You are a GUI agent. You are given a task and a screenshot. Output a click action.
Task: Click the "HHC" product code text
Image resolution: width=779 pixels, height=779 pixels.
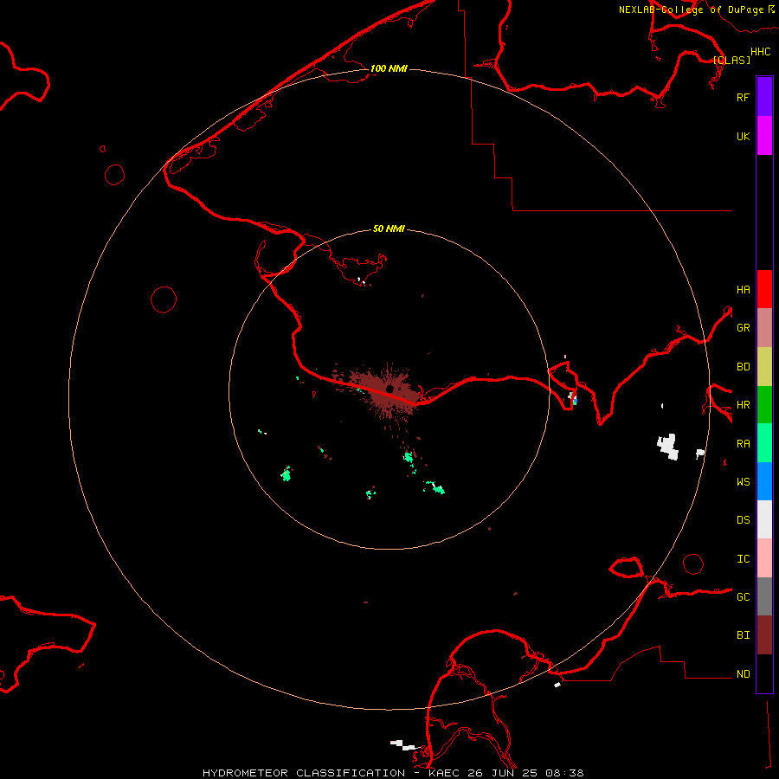click(x=761, y=52)
